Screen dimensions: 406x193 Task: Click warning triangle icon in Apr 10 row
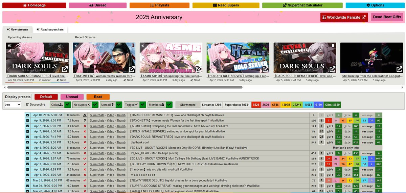85,115
